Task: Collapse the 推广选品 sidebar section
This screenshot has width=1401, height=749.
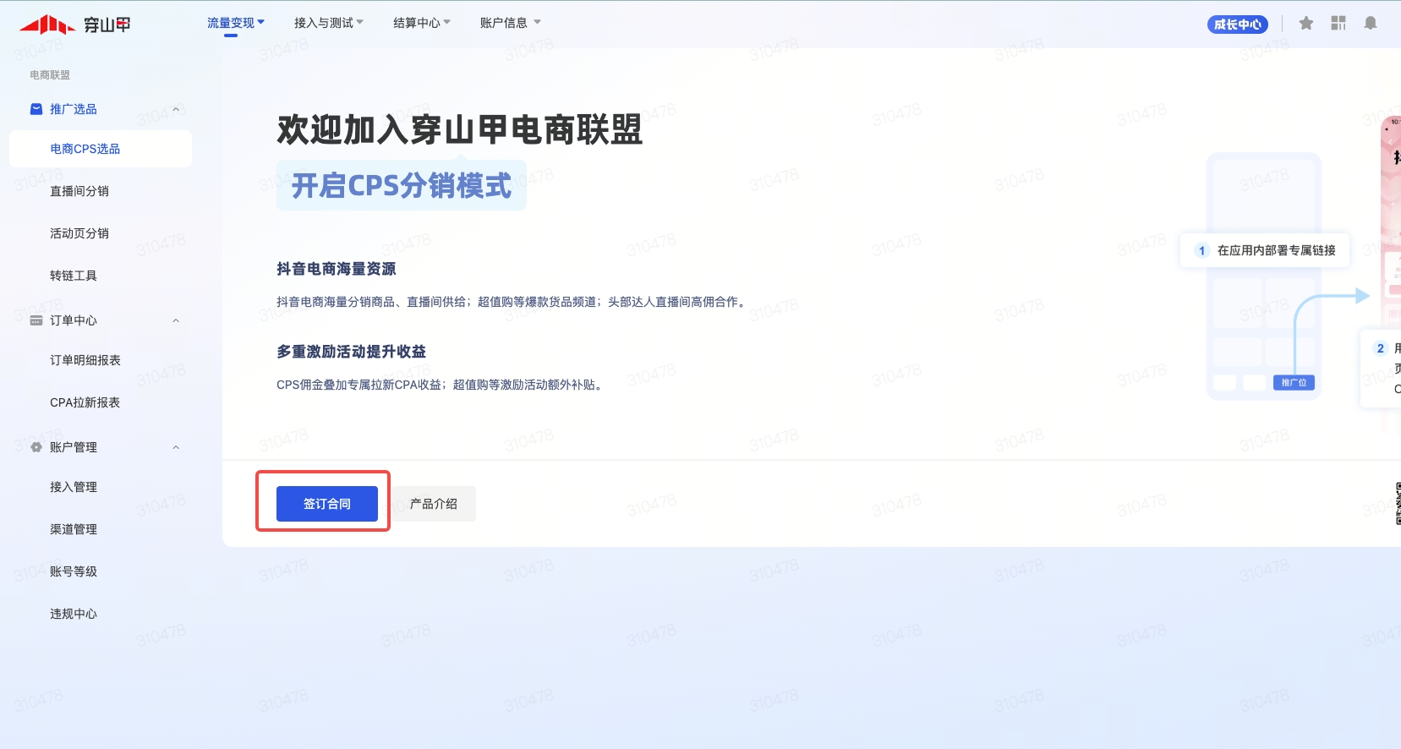Action: click(x=176, y=109)
